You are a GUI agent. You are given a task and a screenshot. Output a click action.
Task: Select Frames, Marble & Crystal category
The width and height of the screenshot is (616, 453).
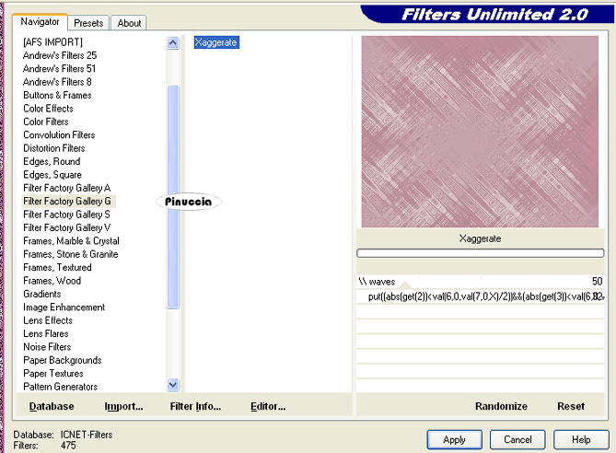tap(71, 241)
